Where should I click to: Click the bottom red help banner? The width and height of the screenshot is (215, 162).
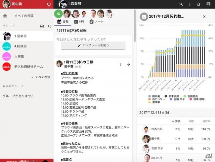pyautogui.click(x=27, y=160)
